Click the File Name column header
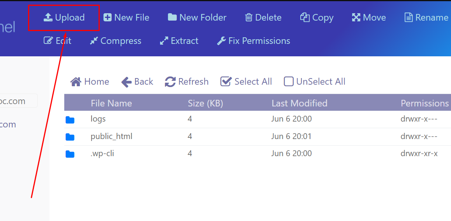Viewport: 451px width, 221px height. pyautogui.click(x=111, y=103)
